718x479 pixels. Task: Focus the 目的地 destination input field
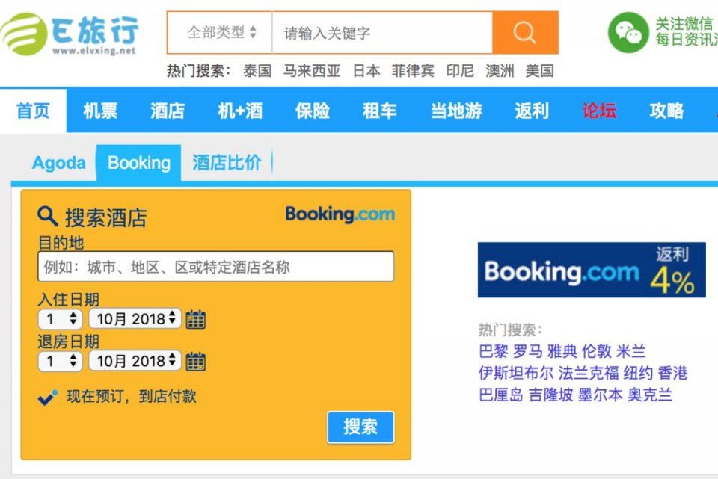[215, 266]
